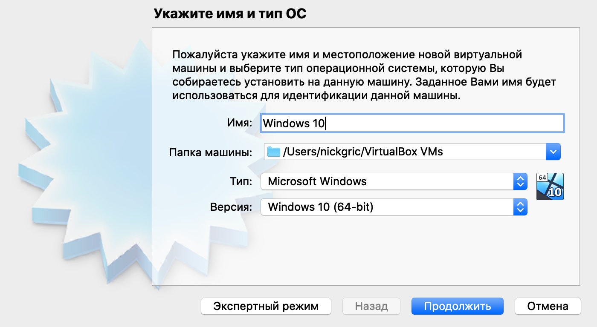Click the "Папка машины:" label
This screenshot has width=597, height=327.
[211, 152]
